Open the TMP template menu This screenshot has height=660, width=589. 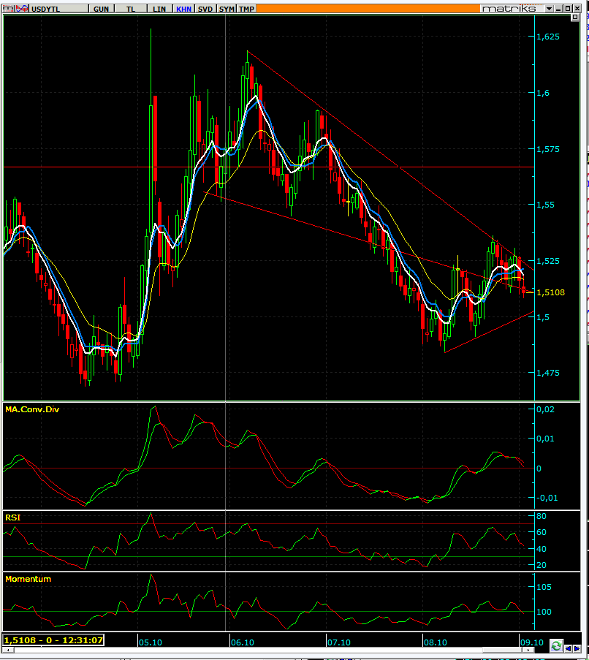pyautogui.click(x=247, y=8)
